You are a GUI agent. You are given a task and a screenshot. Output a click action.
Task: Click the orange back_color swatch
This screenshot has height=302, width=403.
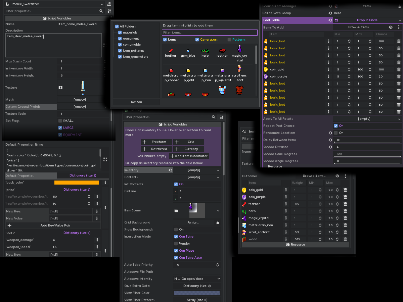pyautogui.click(x=77, y=183)
